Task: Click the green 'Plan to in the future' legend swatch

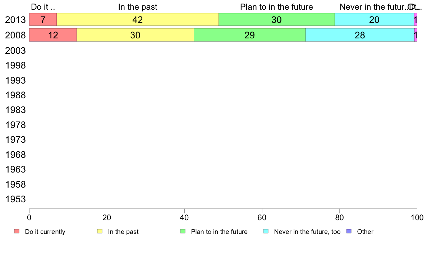Action: point(183,231)
